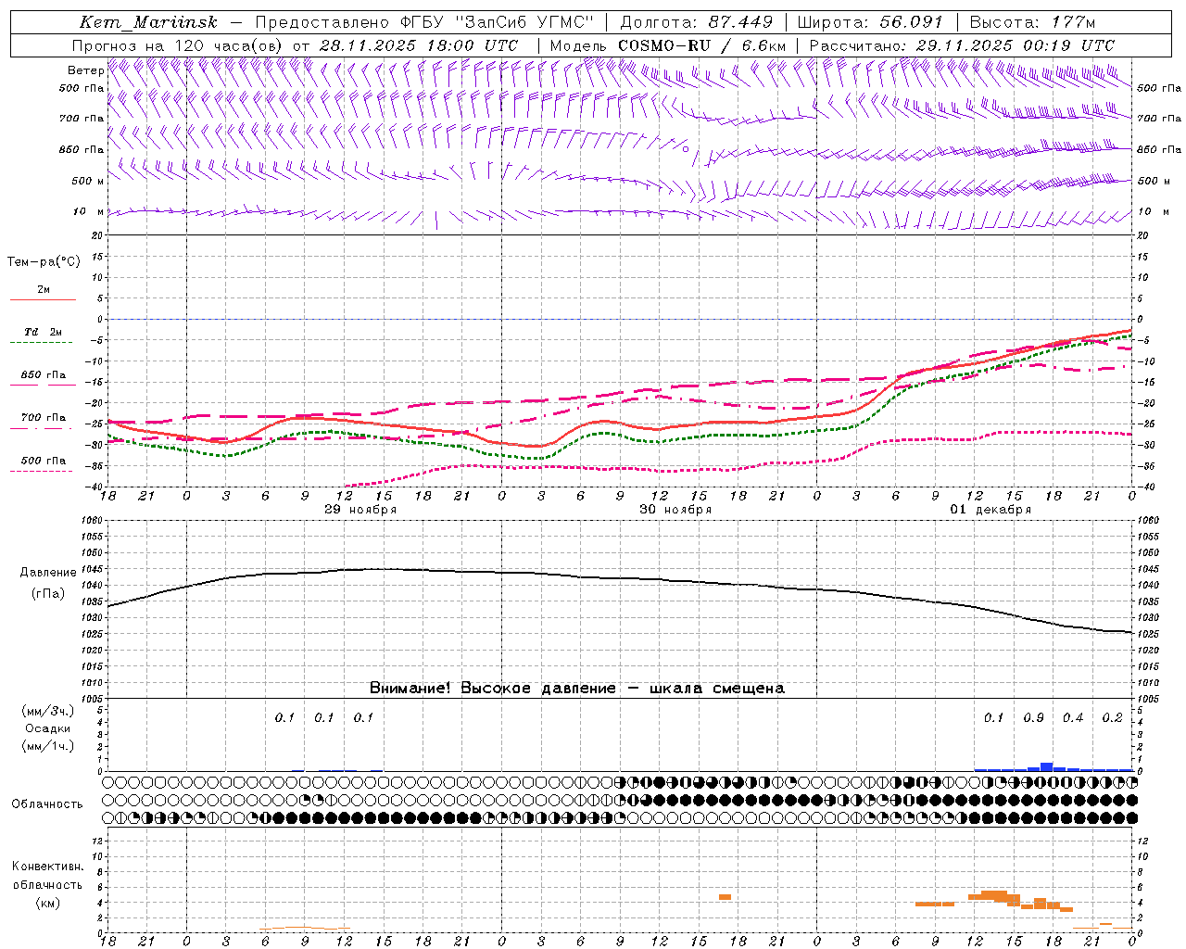Screen dimensions: 1186x949
Task: Click the 29 ноября date label
Action: point(360,510)
